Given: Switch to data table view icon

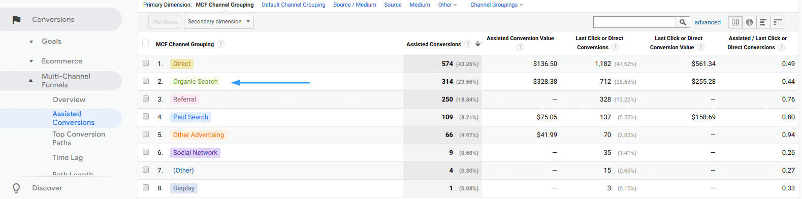Looking at the screenshot, I should coord(735,22).
